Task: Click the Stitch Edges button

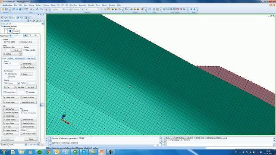Action: [10, 124]
